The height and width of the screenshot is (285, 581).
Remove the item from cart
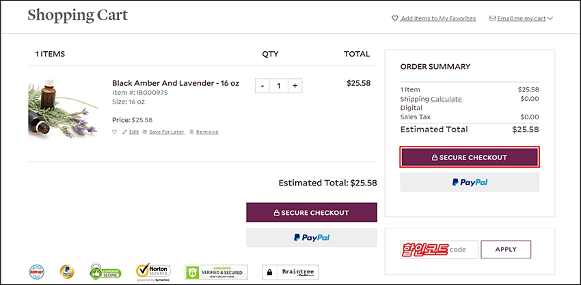(x=206, y=132)
